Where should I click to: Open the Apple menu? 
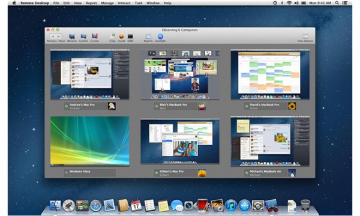click(x=14, y=3)
